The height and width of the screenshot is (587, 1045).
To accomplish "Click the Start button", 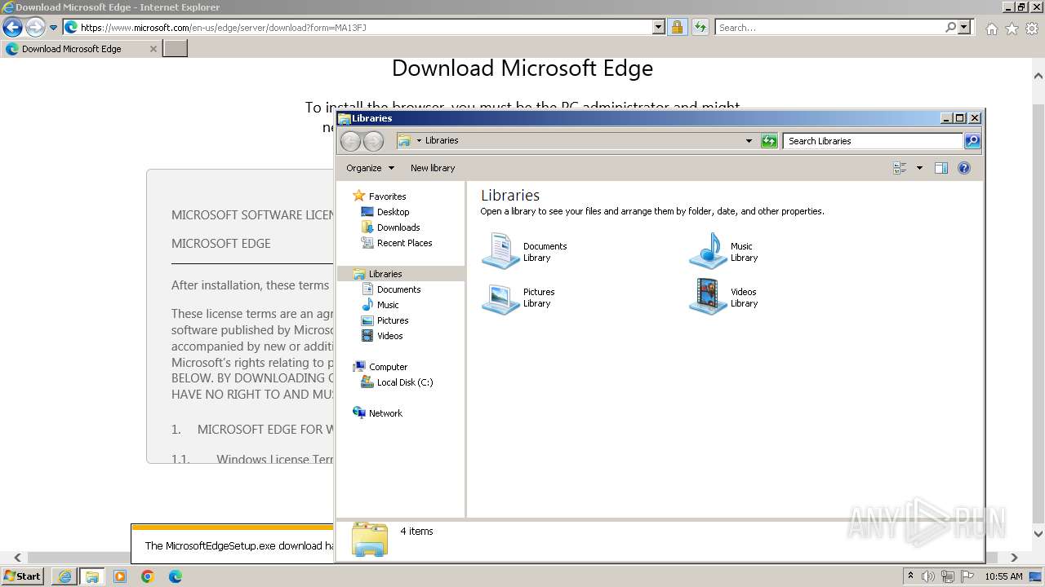I will pyautogui.click(x=22, y=576).
